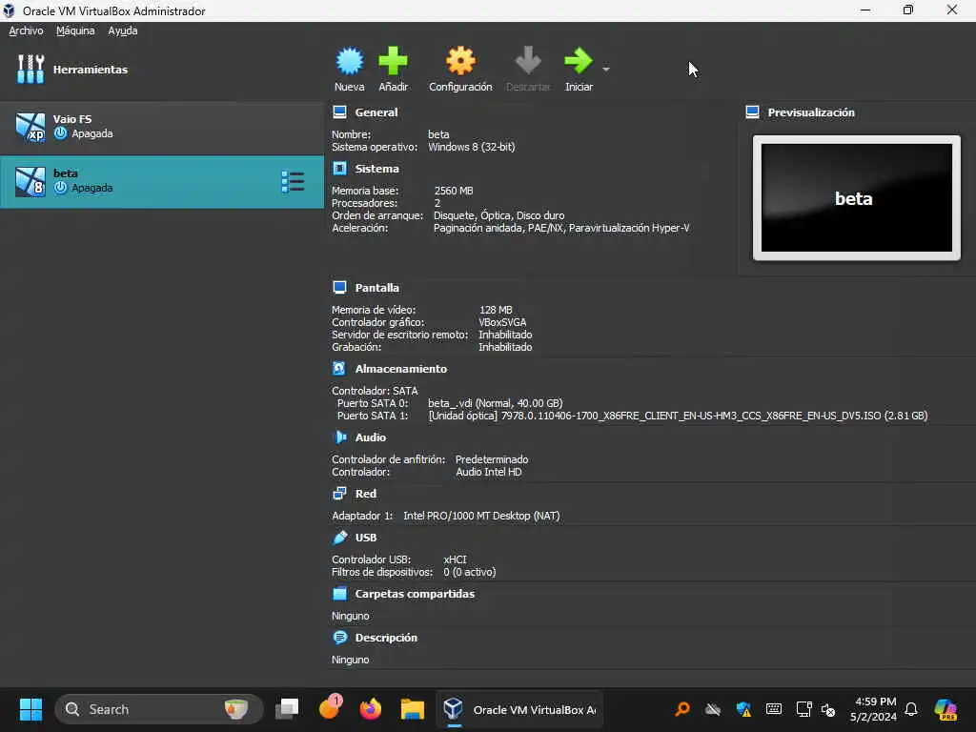Open the Carpetas compartidas heading link
The width and height of the screenshot is (976, 732).
415,594
